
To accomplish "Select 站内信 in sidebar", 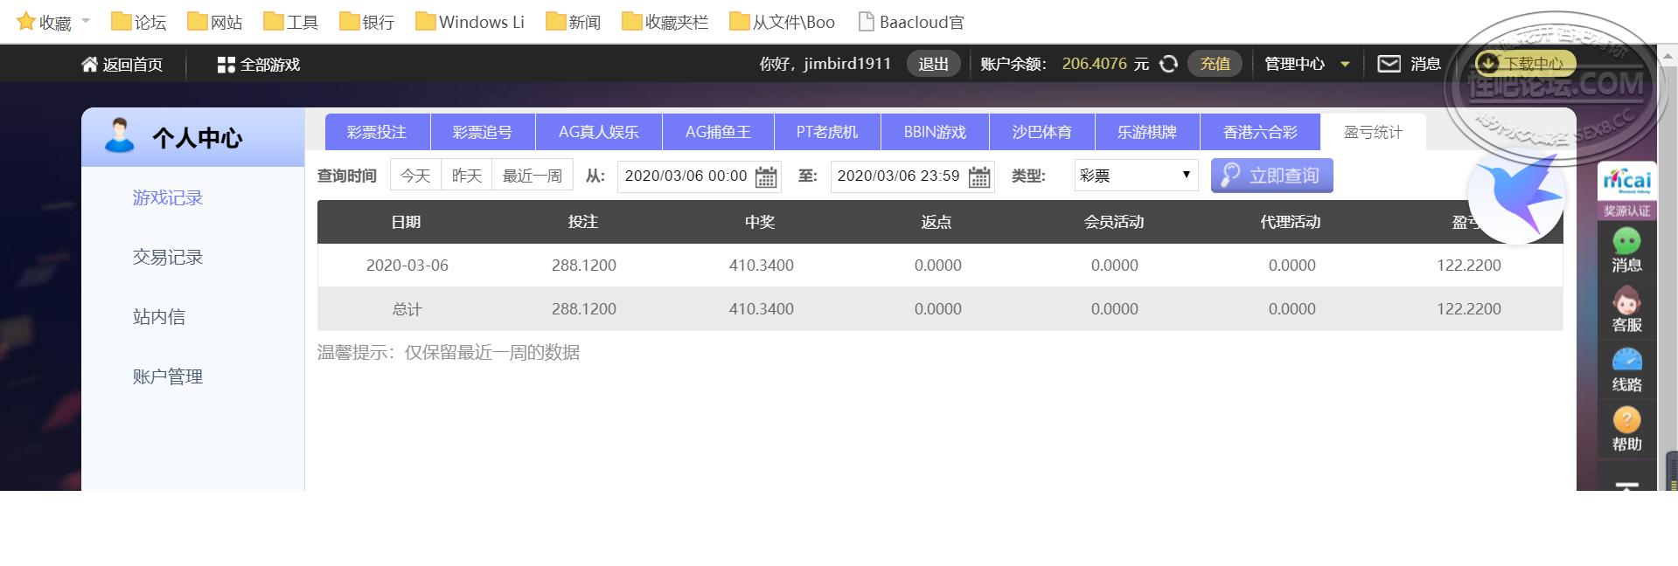I will (x=159, y=317).
